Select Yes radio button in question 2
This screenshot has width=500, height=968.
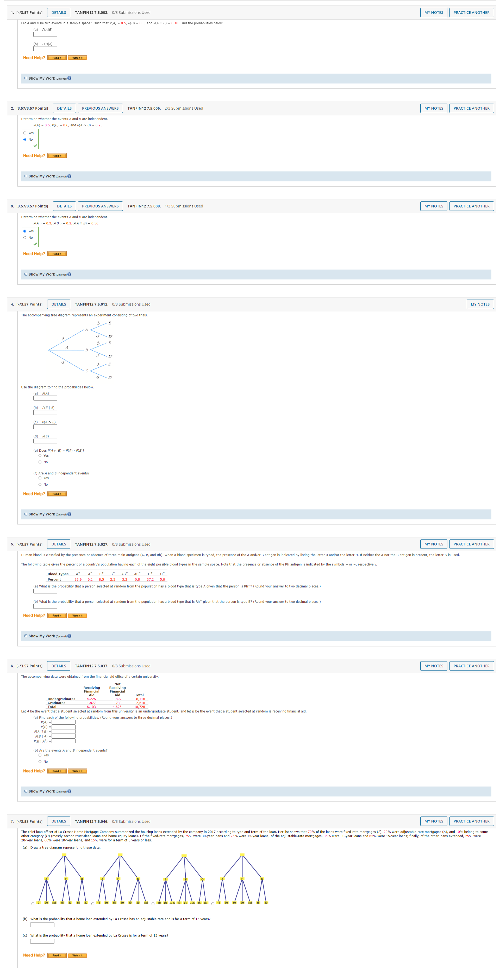(x=25, y=133)
